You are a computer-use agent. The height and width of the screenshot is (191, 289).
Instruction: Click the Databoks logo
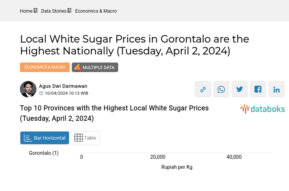(x=263, y=109)
